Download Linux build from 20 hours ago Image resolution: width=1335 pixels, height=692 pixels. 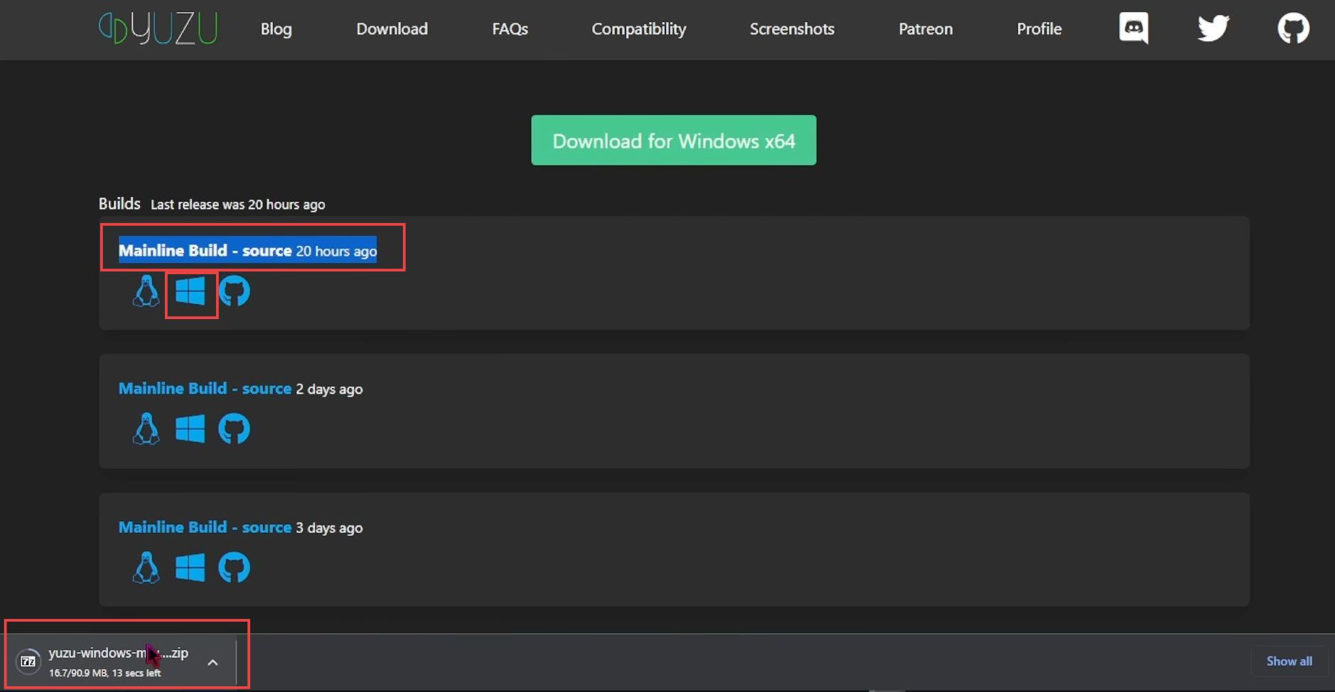click(x=146, y=291)
